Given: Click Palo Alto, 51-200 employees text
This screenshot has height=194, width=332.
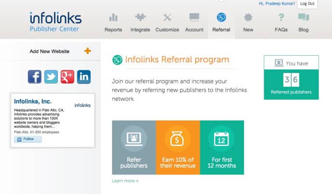Looking at the screenshot, I should (37, 132).
